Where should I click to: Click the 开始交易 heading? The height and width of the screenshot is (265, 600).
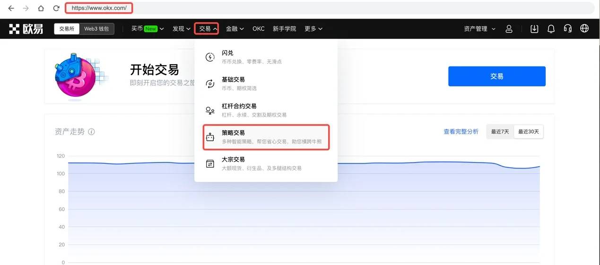click(155, 70)
